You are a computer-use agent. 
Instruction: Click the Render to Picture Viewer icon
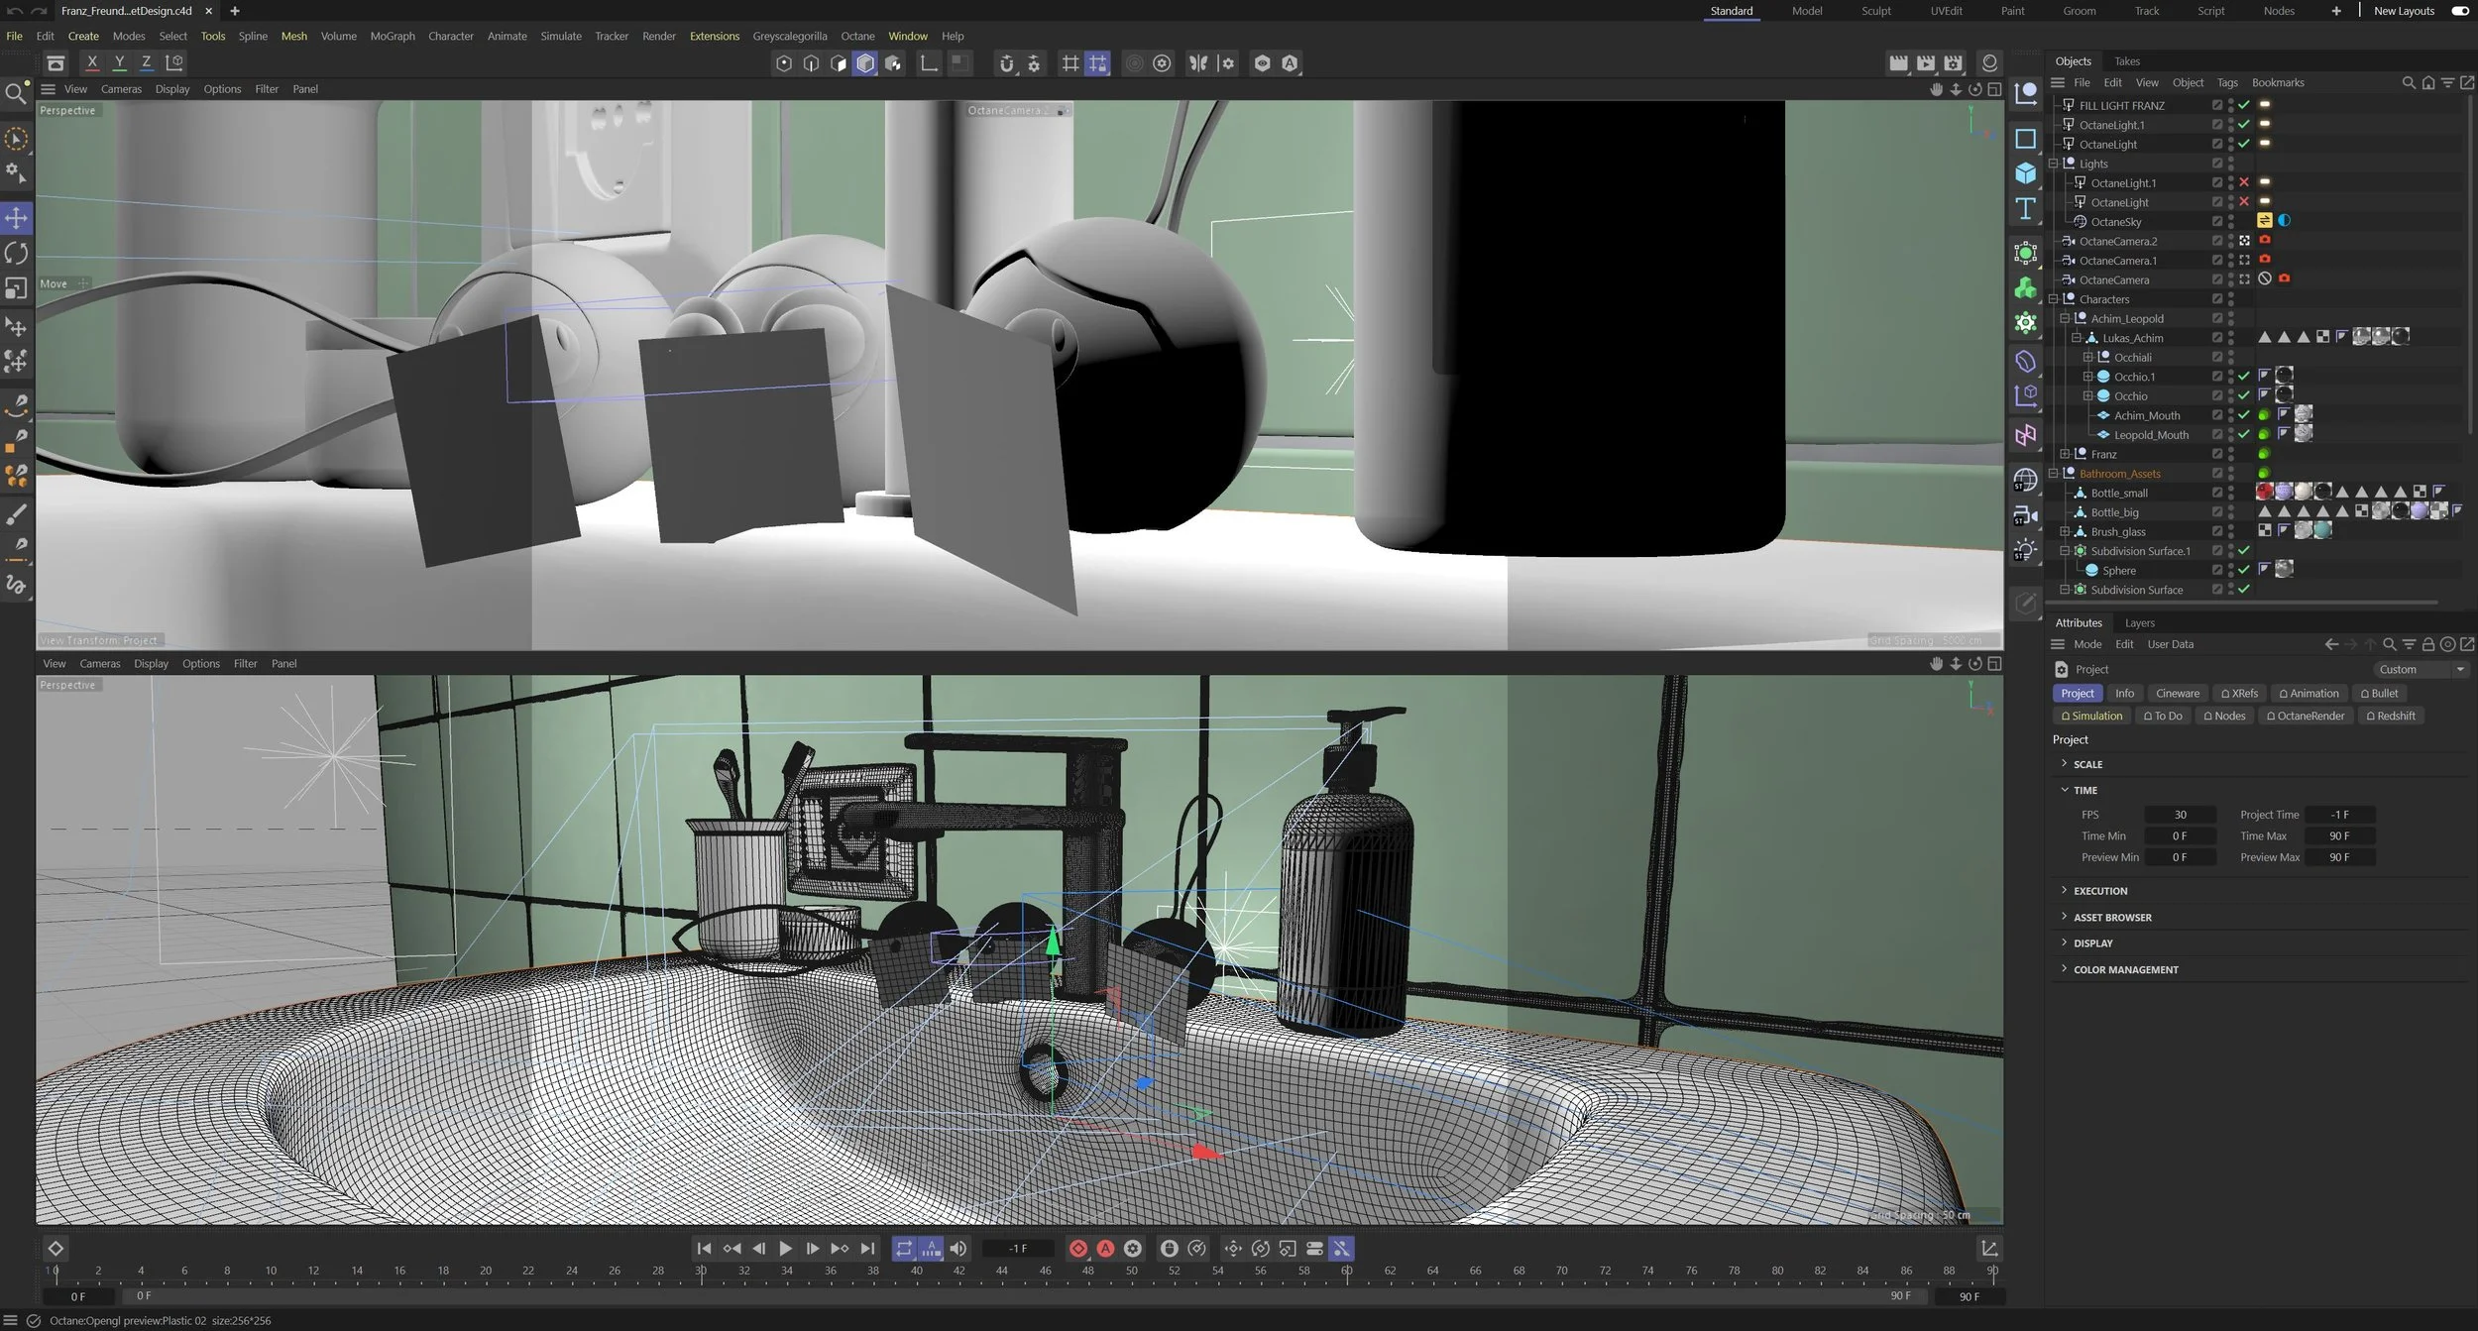click(1926, 62)
